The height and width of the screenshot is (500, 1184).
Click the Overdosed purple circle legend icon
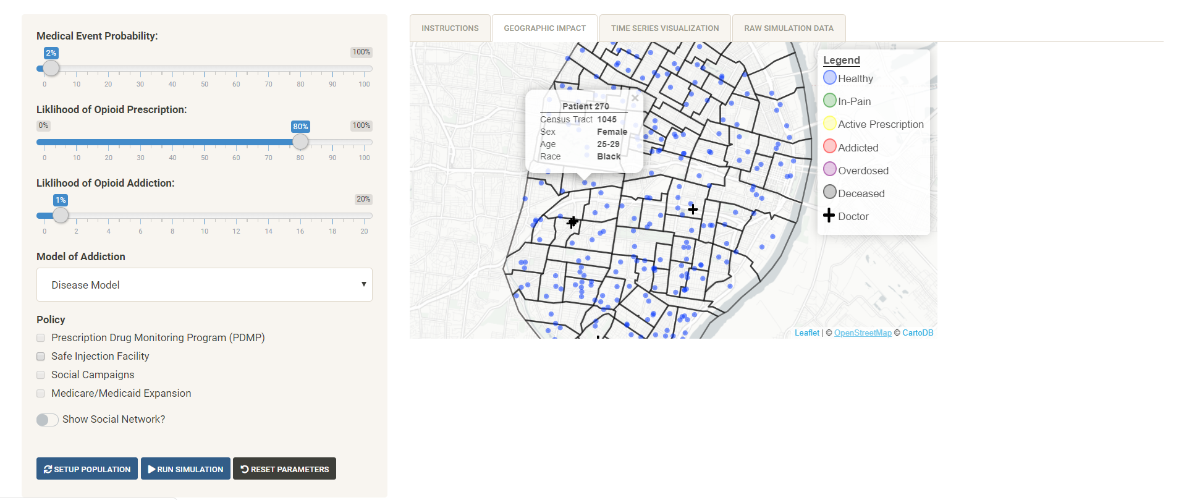point(830,169)
